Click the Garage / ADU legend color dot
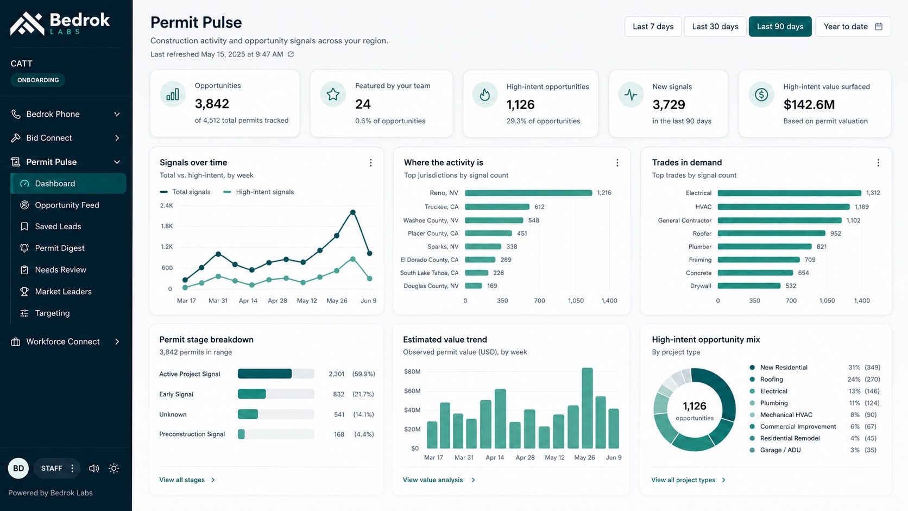Viewport: 908px width, 511px height. pyautogui.click(x=752, y=450)
